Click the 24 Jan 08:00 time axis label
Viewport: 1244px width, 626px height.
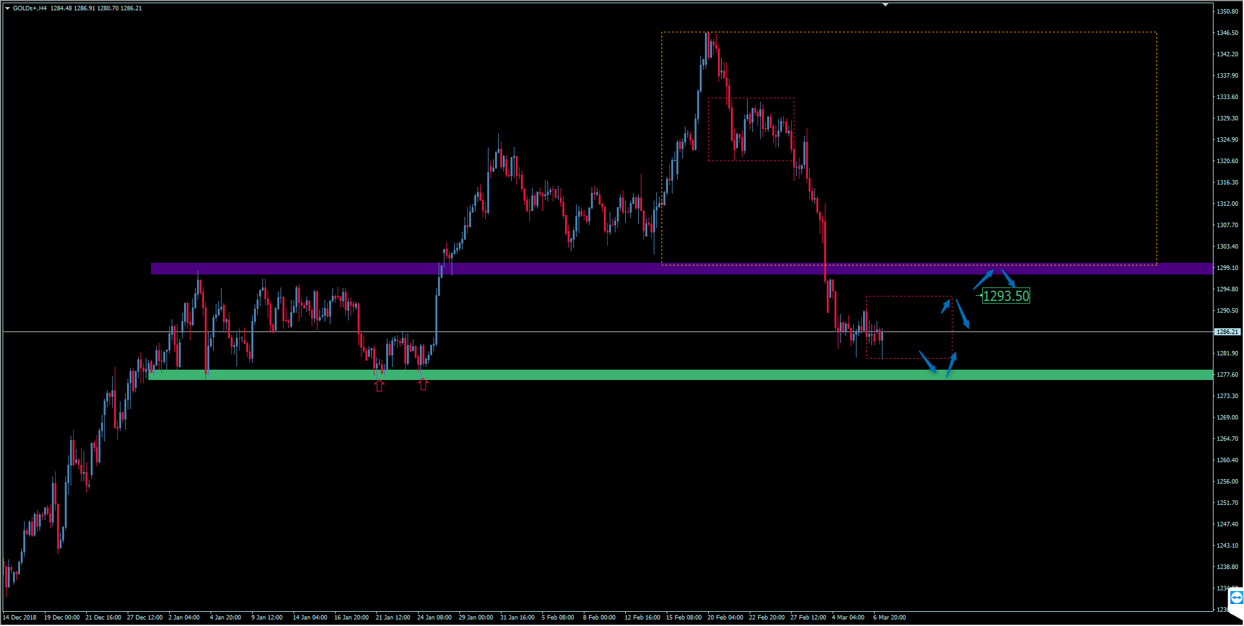coord(434,618)
